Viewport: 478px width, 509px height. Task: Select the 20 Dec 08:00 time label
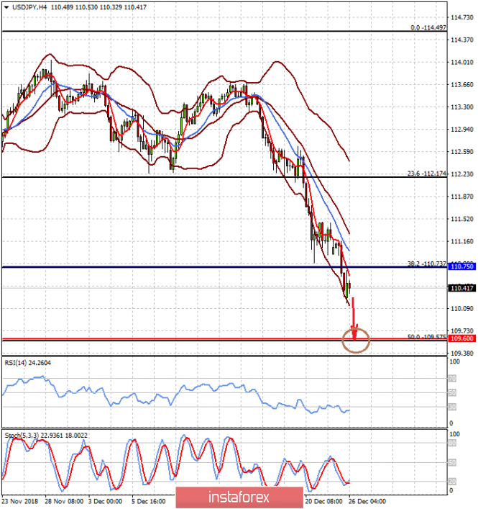pos(323,502)
